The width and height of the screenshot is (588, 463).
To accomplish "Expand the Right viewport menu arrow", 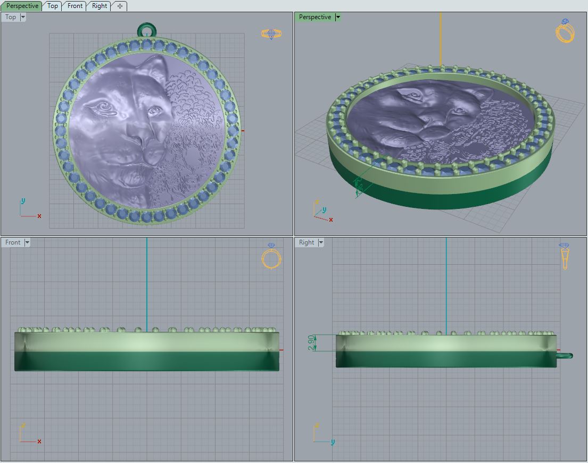I will [x=321, y=242].
